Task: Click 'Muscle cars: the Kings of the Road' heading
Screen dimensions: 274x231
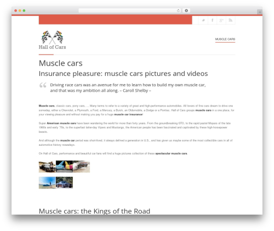Action: pyautogui.click(x=94, y=211)
